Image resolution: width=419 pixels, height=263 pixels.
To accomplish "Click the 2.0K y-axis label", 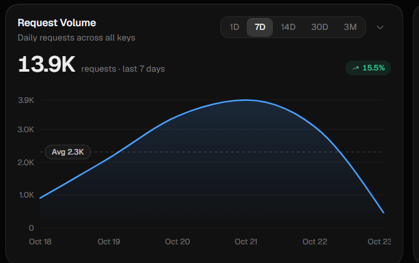I will tap(26, 163).
